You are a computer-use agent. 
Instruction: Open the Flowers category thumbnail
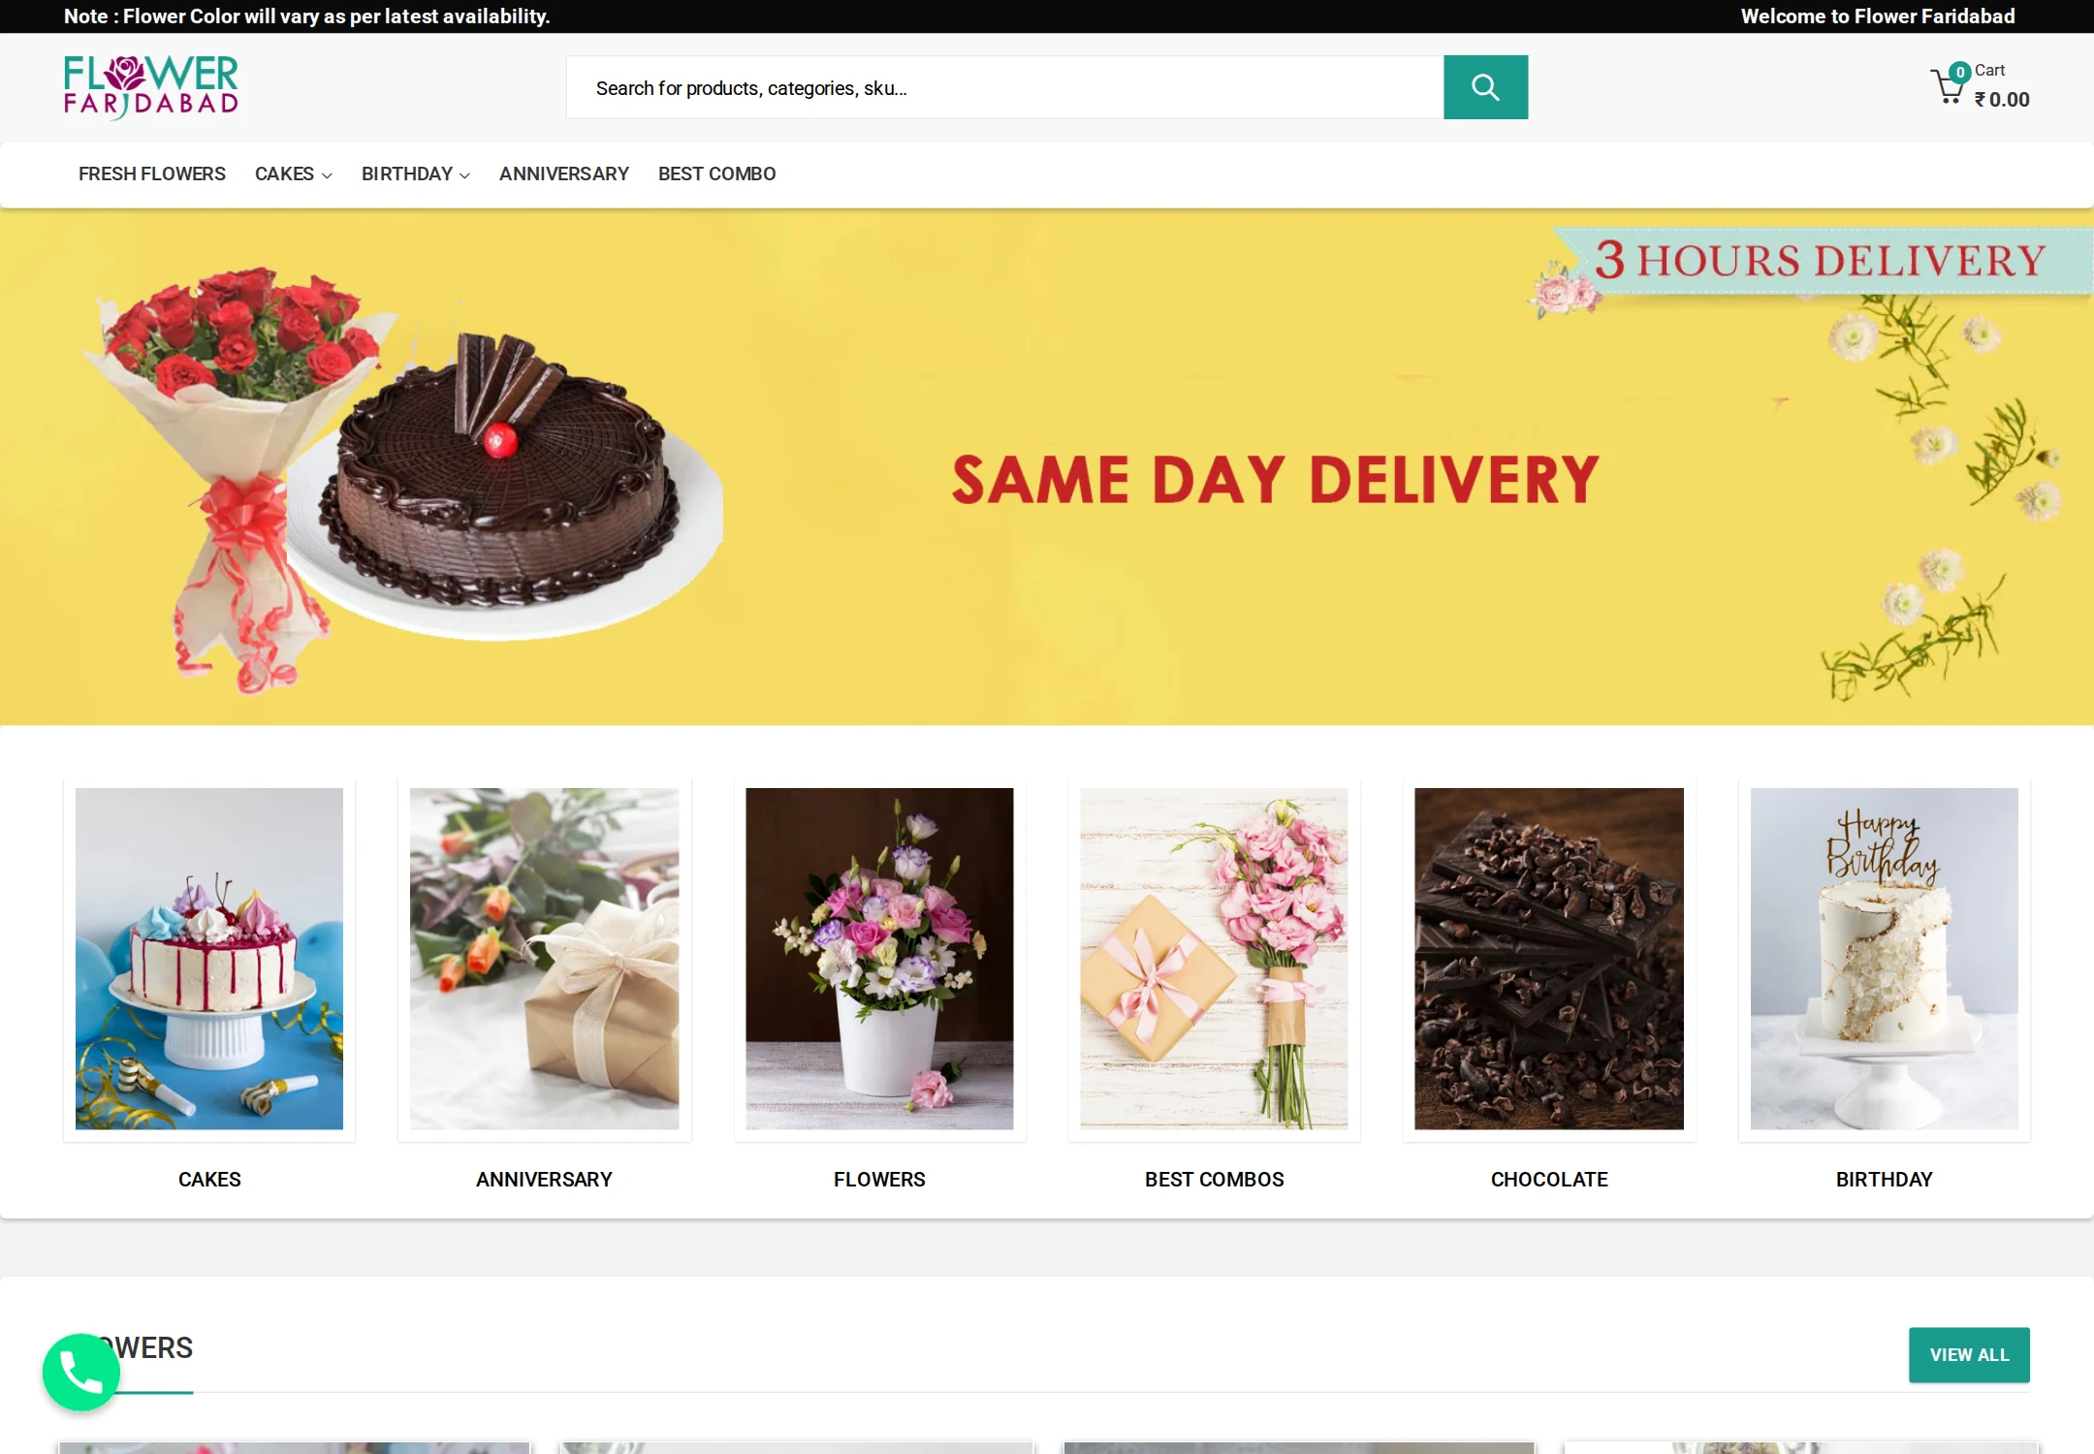[879, 958]
